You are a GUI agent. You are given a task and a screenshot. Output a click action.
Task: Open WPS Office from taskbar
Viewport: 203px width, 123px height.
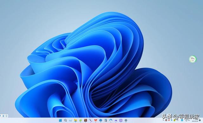[95, 120]
